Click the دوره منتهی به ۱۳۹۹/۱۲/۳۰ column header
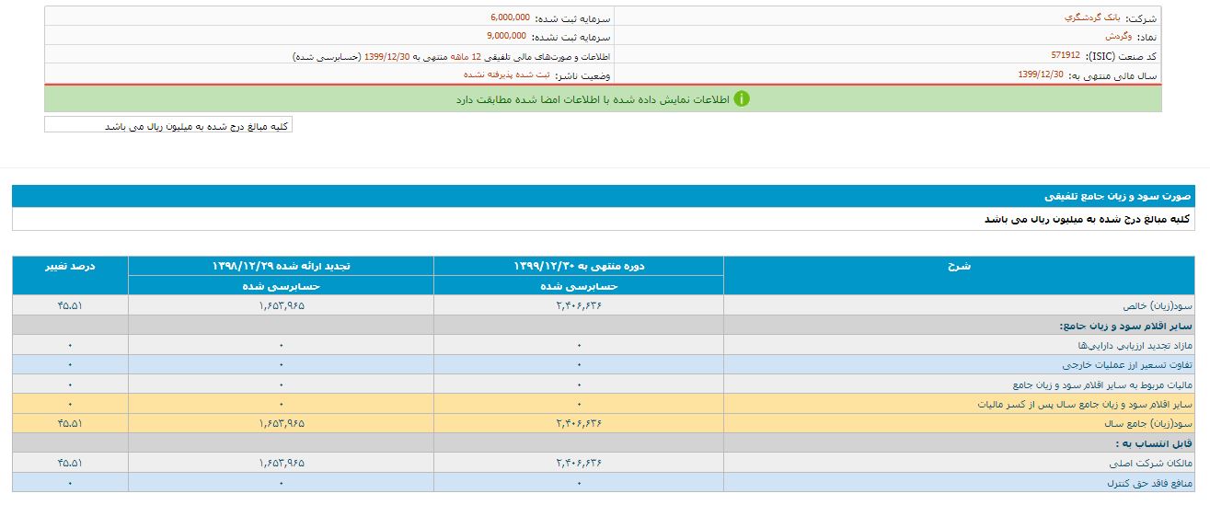 (578, 267)
